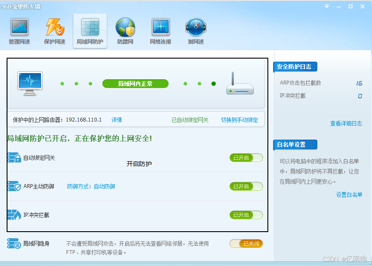Image resolution: width=372 pixels, height=266 pixels.
Task: Select the 局域网防护 brick wall icon
Action: tap(90, 31)
